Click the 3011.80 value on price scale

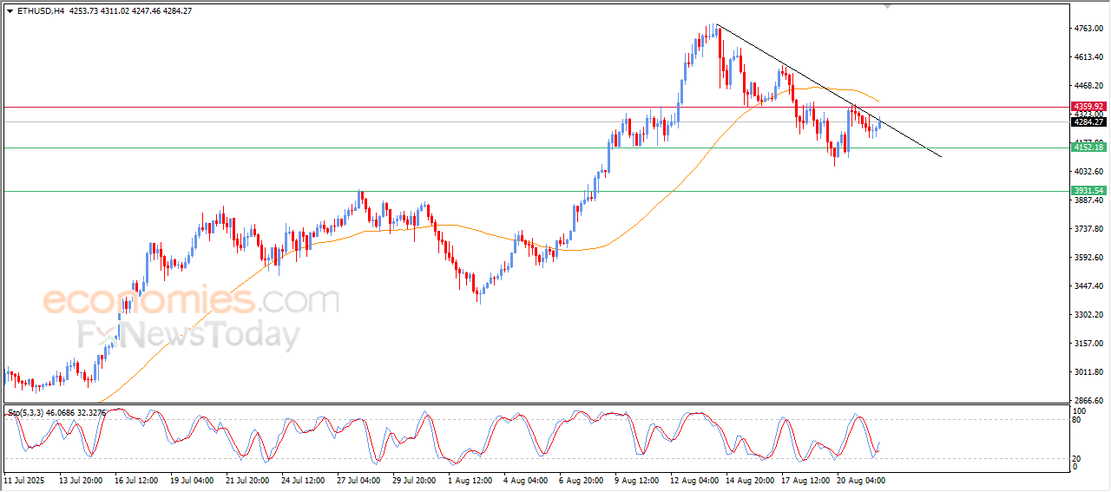click(x=1088, y=372)
